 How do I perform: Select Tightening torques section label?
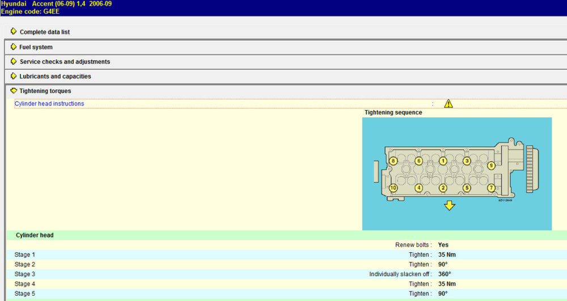45,91
